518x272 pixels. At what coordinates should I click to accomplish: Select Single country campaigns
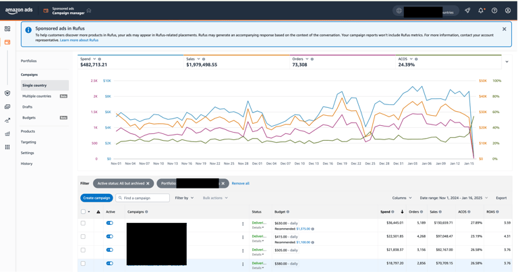tap(45, 86)
